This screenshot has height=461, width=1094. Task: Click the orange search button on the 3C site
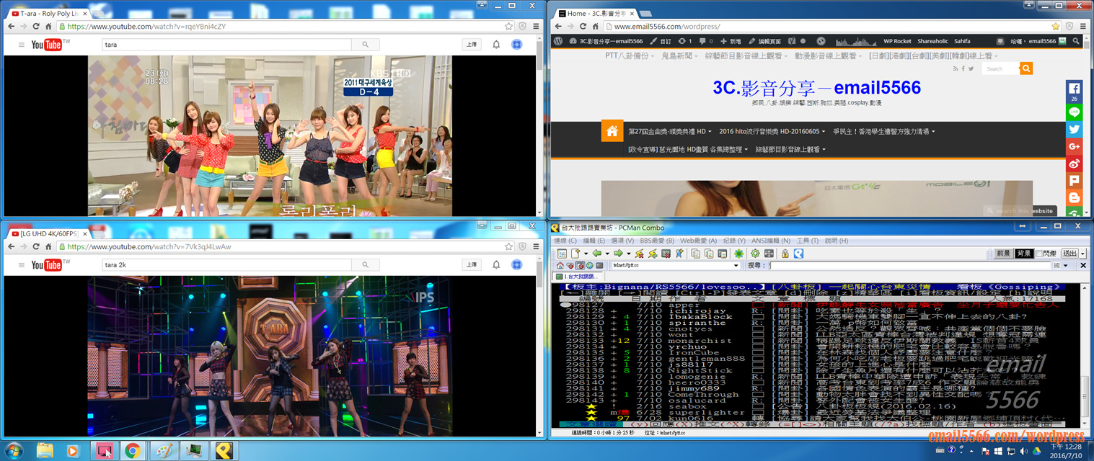coord(1026,68)
